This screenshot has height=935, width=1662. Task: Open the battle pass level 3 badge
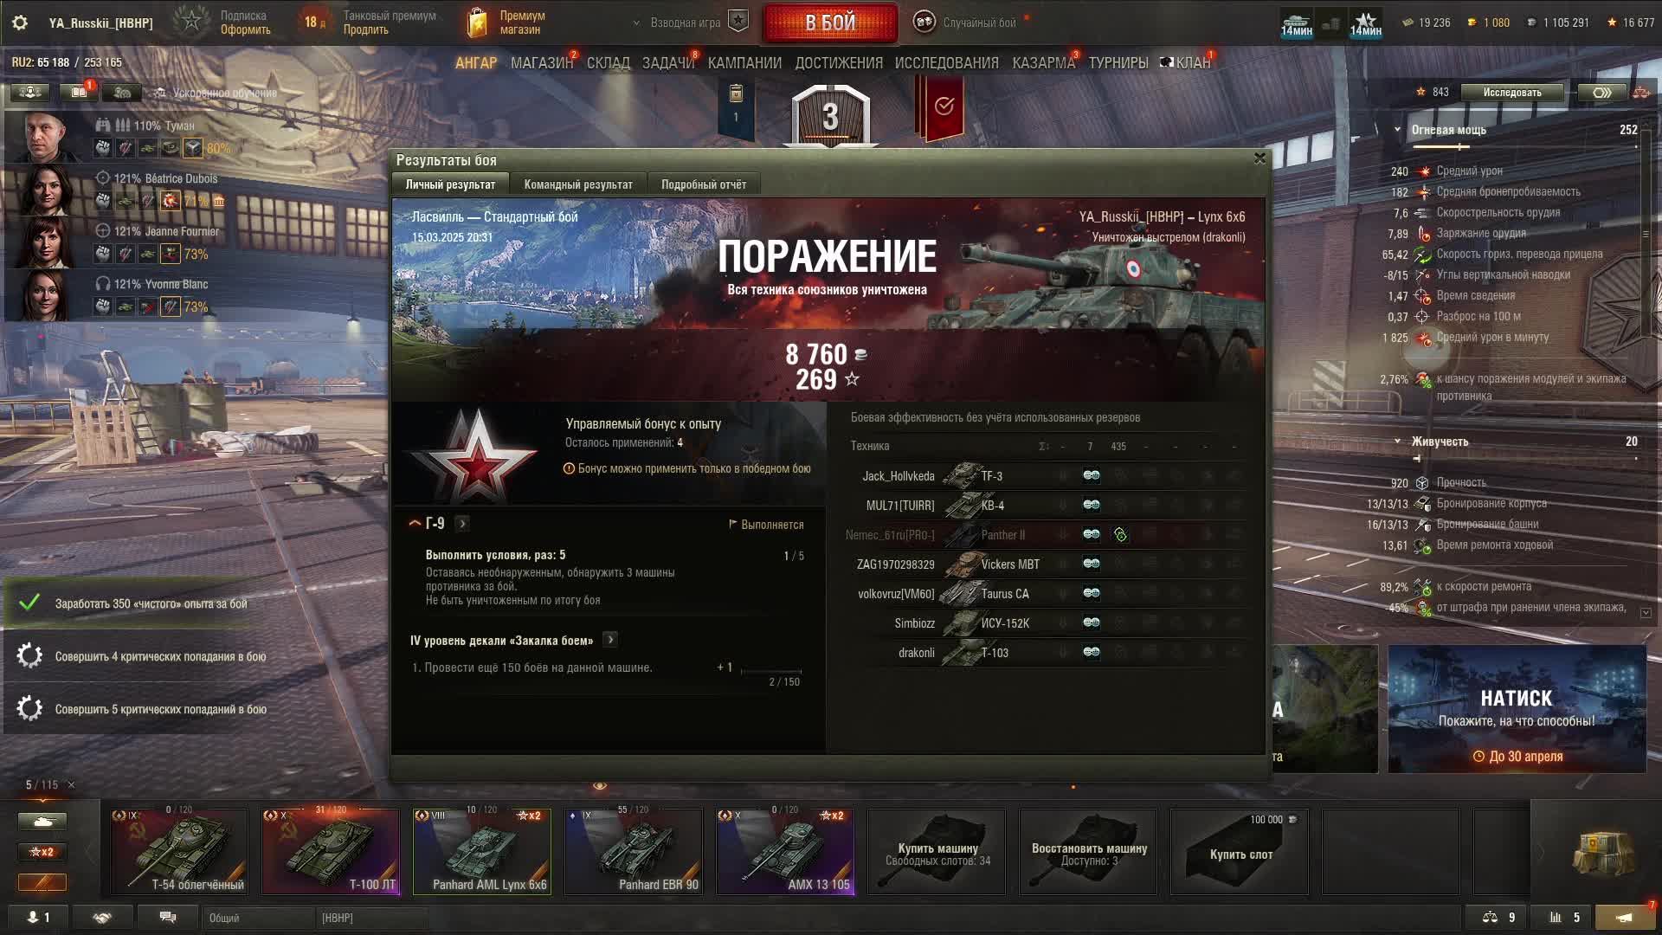(830, 115)
